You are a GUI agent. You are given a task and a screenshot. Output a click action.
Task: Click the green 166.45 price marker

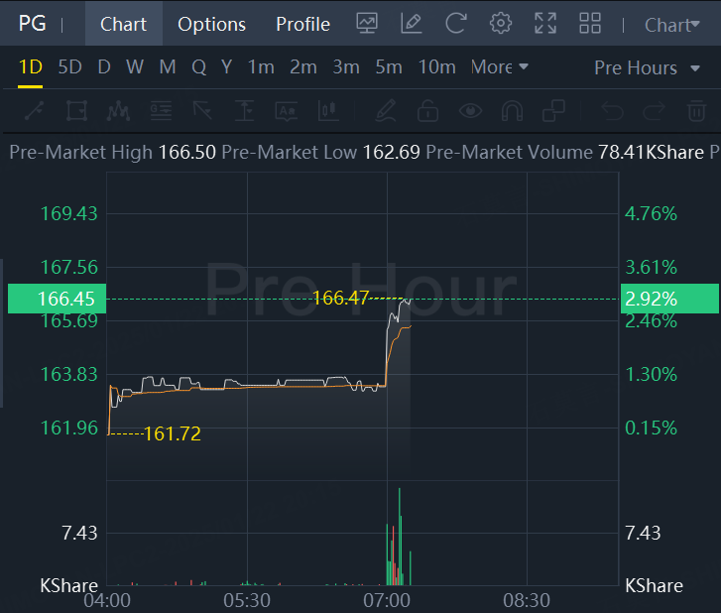point(57,299)
